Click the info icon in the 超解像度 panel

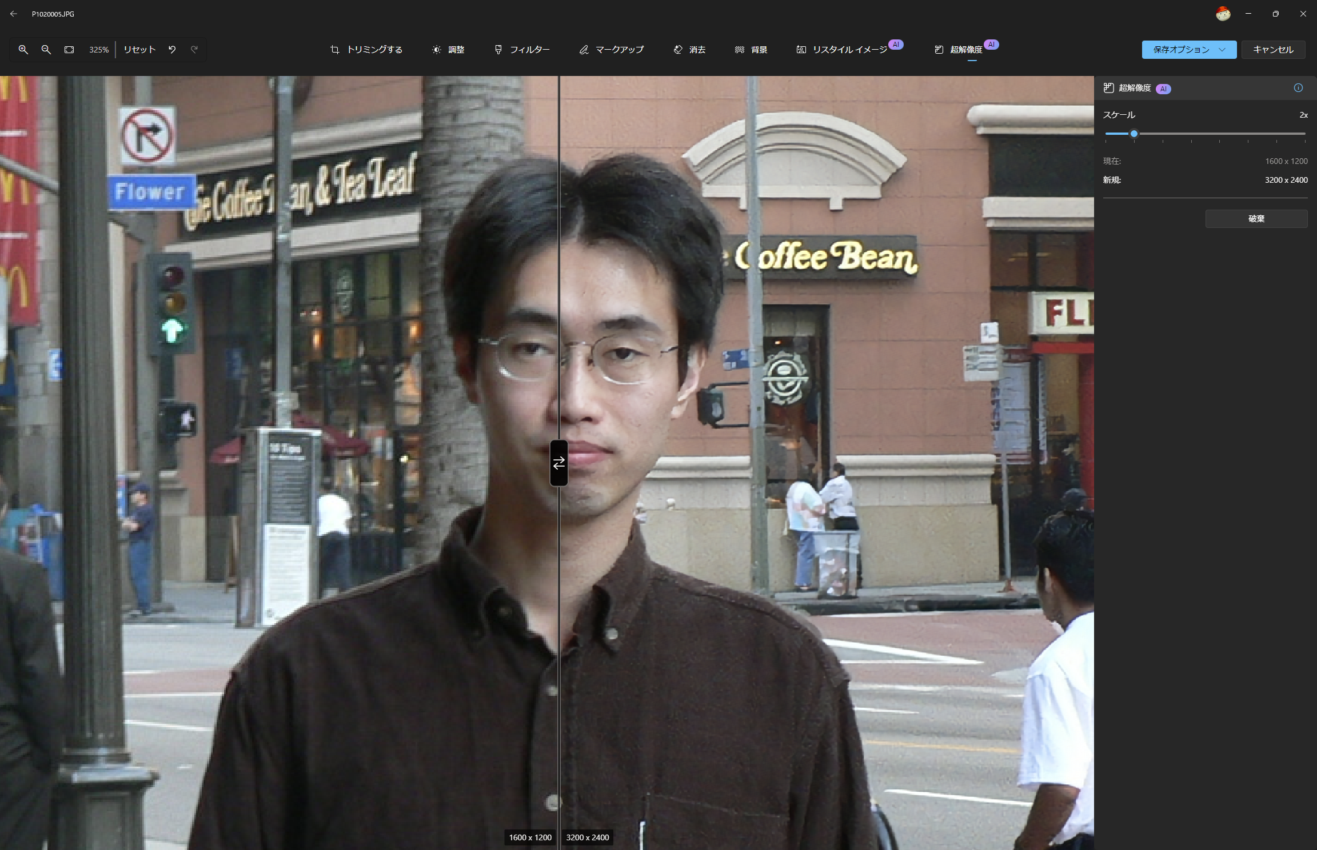pyautogui.click(x=1298, y=88)
